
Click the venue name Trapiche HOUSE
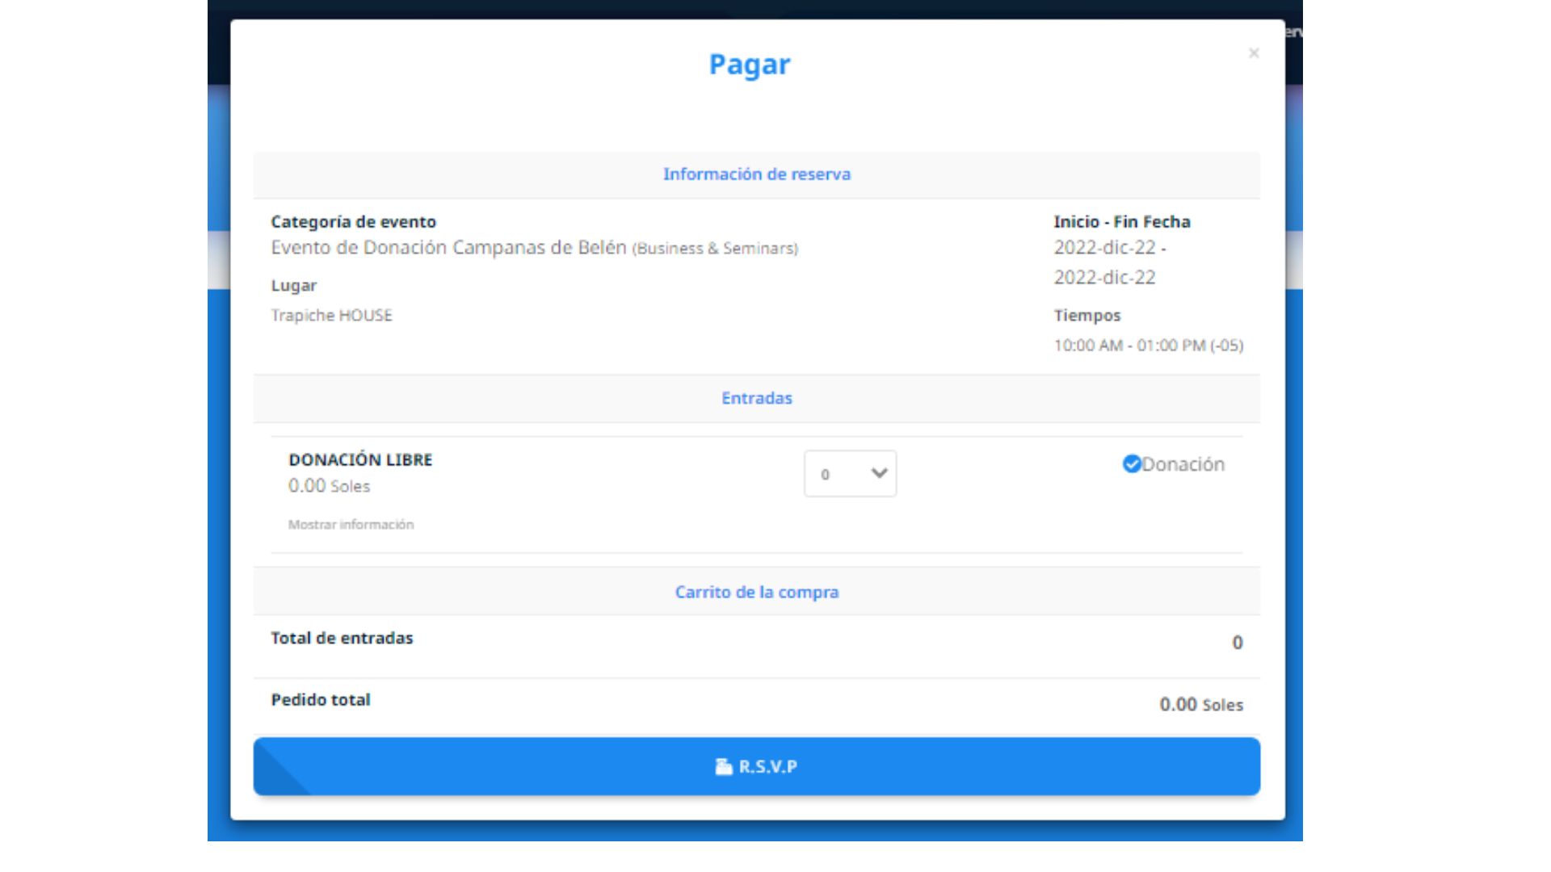tap(332, 315)
